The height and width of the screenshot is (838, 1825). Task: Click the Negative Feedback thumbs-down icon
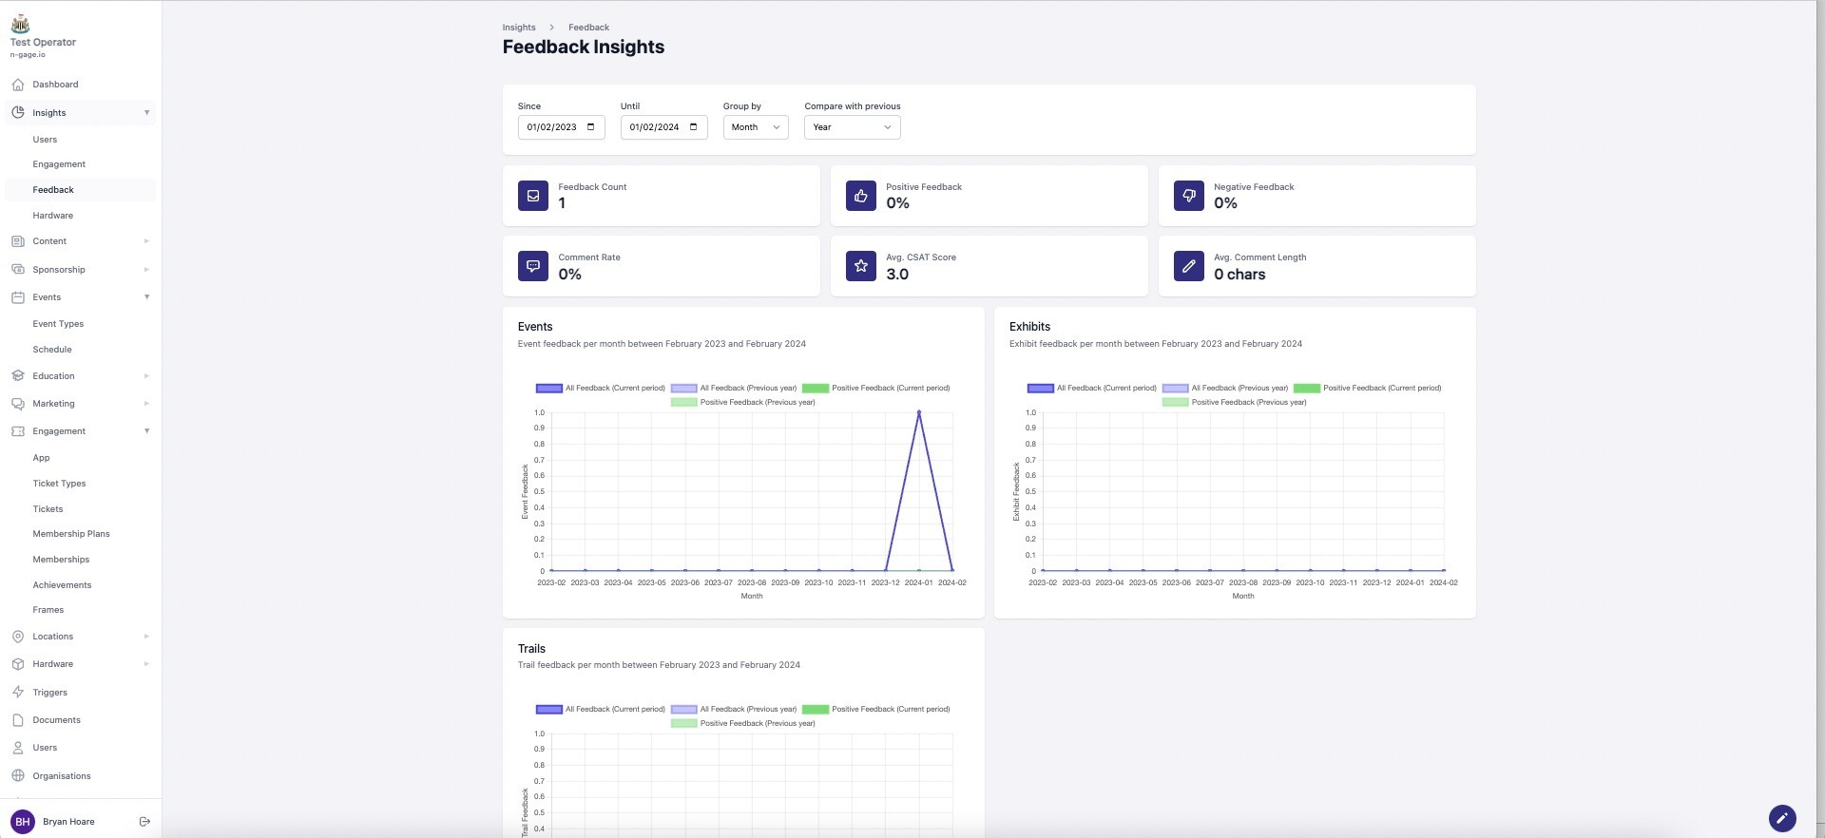point(1188,196)
